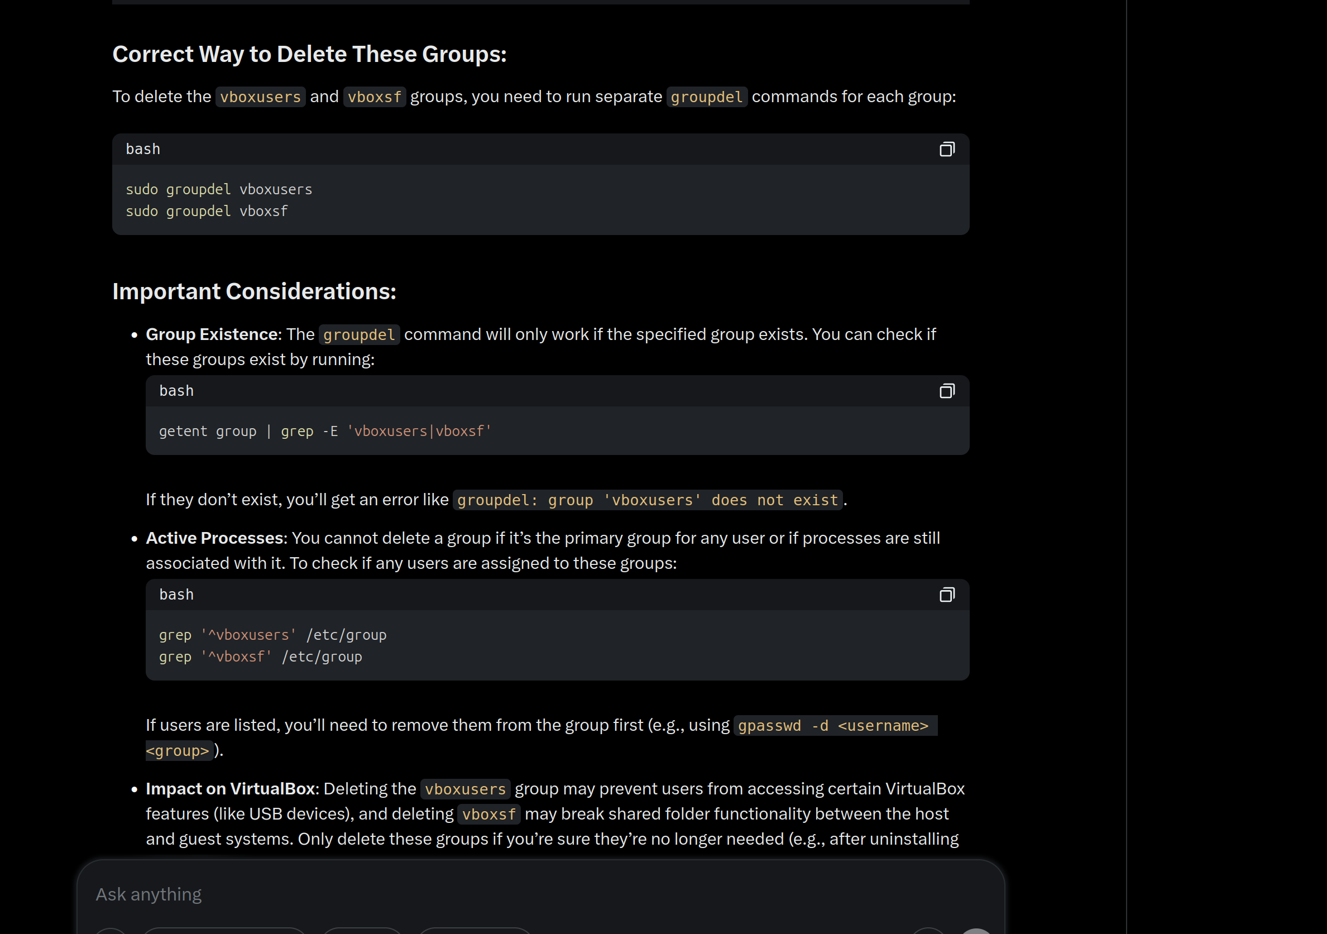Click the getent group grep command text
Screen dimensions: 1327x934
tap(325, 431)
